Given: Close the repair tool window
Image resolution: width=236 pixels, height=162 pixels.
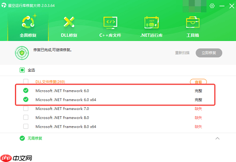Looking at the screenshot, I should pyautogui.click(x=232, y=6).
